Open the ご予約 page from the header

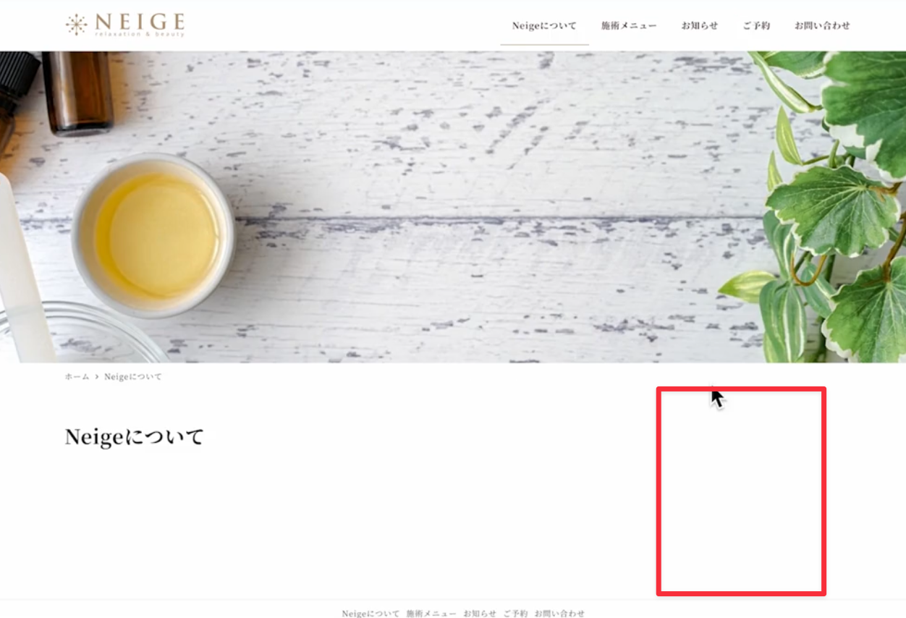pyautogui.click(x=756, y=25)
